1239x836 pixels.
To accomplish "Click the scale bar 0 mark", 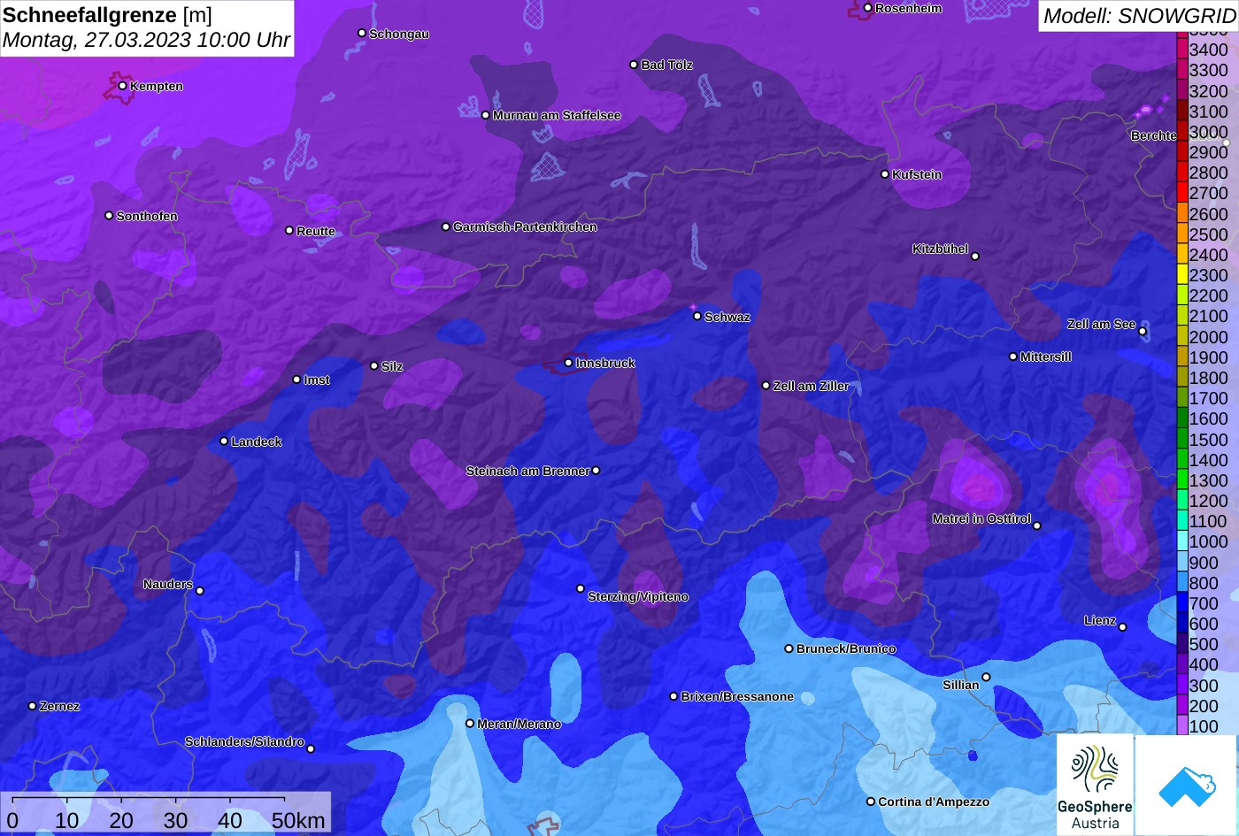I will coord(12,820).
